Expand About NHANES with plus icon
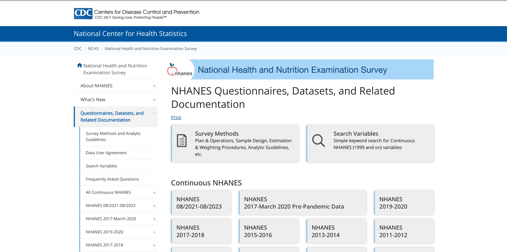 point(154,86)
